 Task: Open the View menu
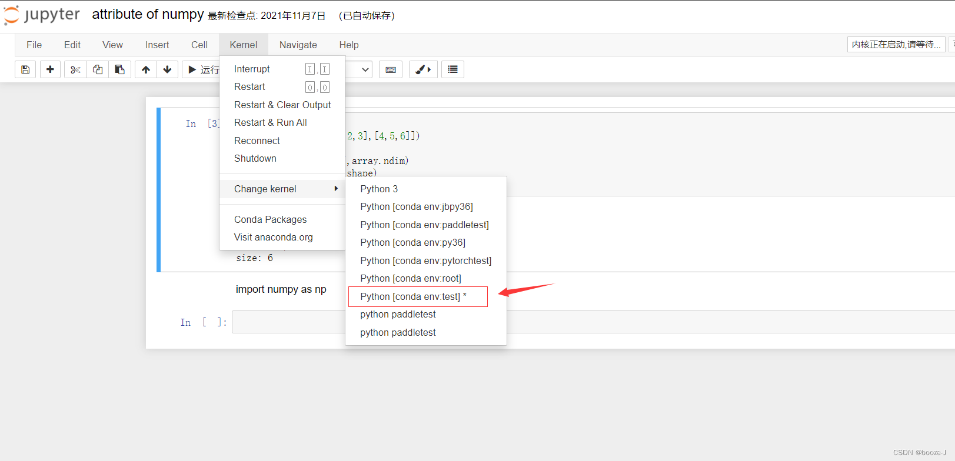point(112,45)
